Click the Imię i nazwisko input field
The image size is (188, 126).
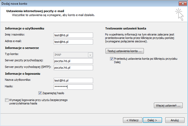pyautogui.click(x=73, y=35)
